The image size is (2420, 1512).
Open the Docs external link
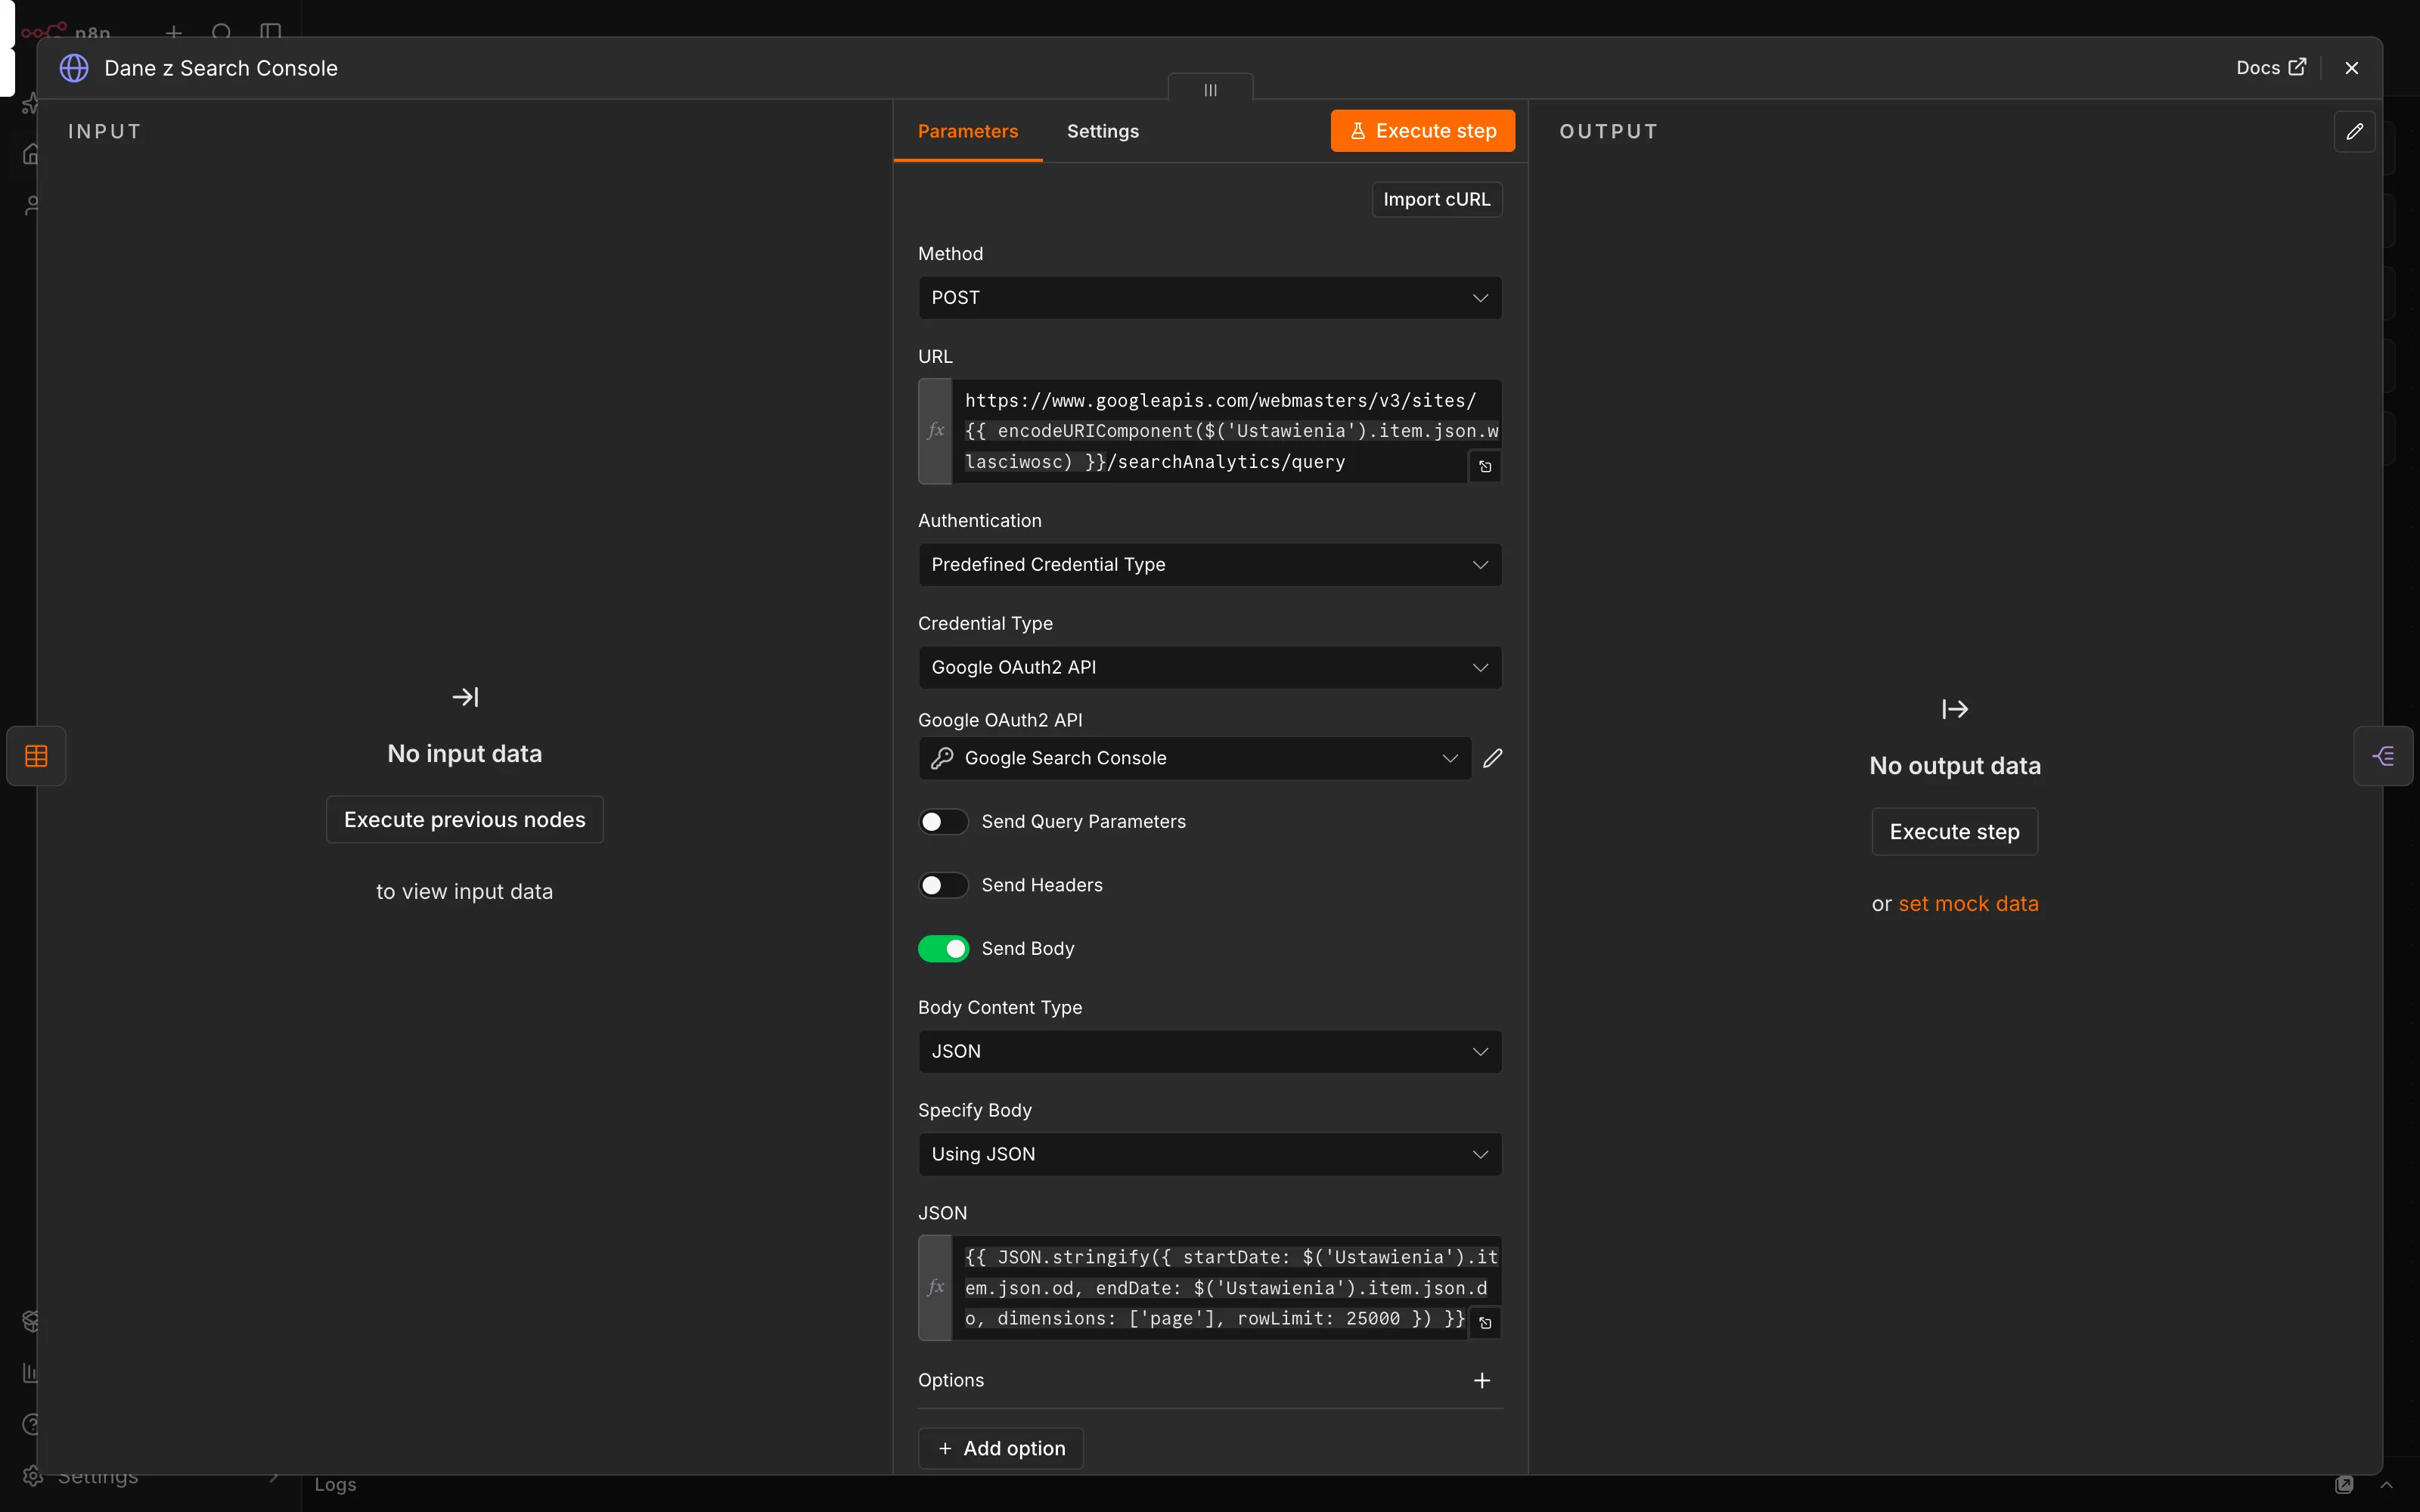[2271, 67]
